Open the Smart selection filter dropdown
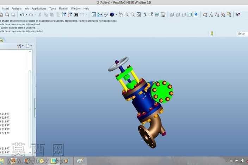The width and height of the screenshot is (248, 165). click(x=242, y=34)
